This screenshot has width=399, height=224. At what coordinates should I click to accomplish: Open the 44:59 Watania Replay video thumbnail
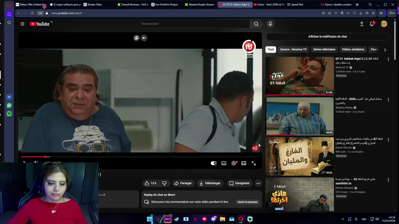click(300, 116)
